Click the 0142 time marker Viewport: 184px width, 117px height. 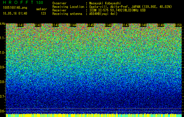38,25
